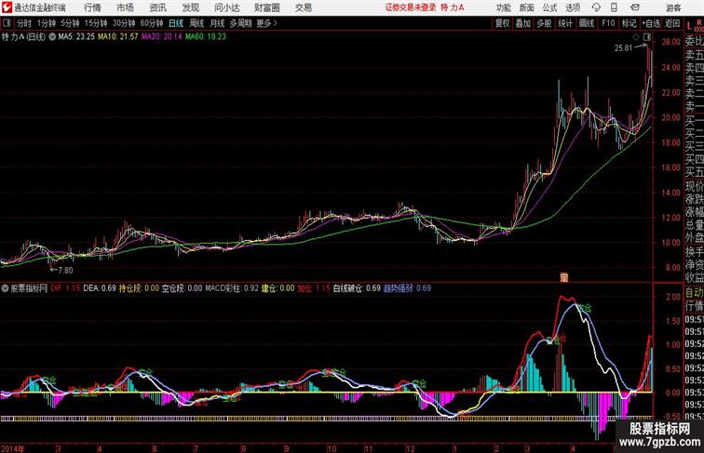
Task: Open the envelope messages icon
Action: [x=634, y=7]
